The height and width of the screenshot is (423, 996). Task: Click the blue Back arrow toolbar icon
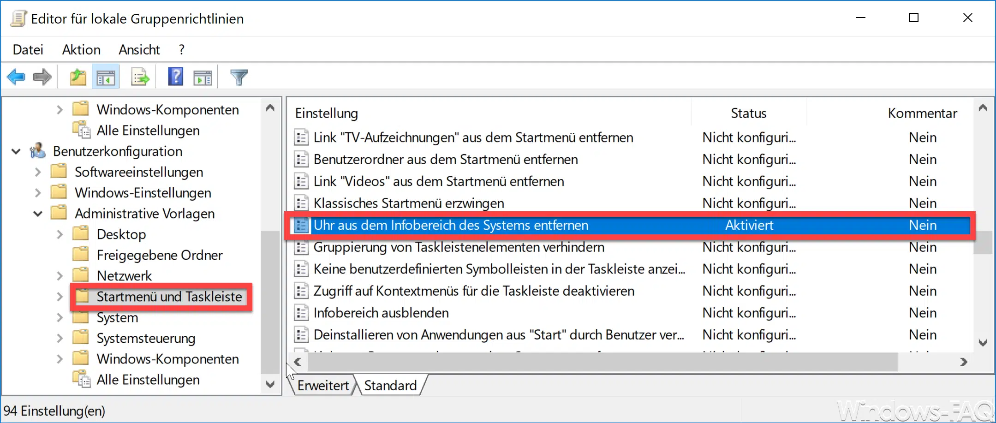click(x=16, y=77)
